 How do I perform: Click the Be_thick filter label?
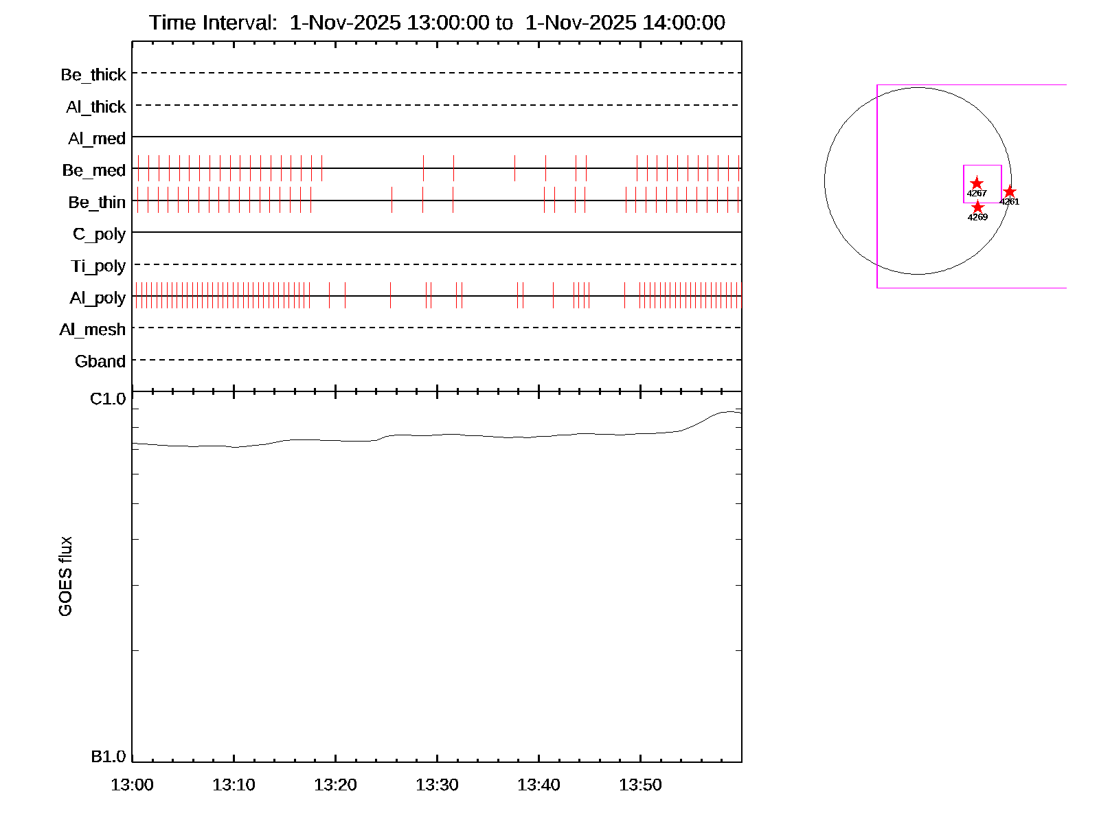[x=93, y=75]
